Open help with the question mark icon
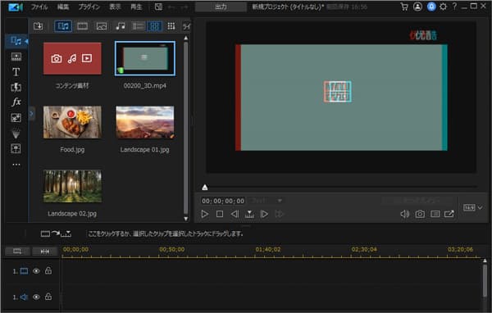 coord(454,7)
